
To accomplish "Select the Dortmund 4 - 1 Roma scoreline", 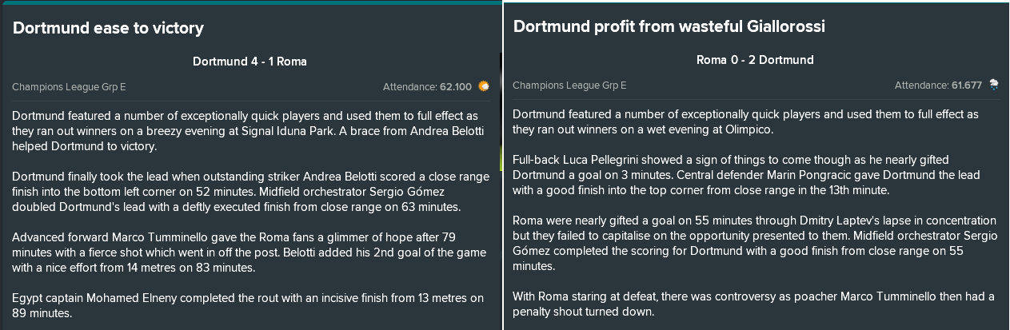I will point(250,62).
